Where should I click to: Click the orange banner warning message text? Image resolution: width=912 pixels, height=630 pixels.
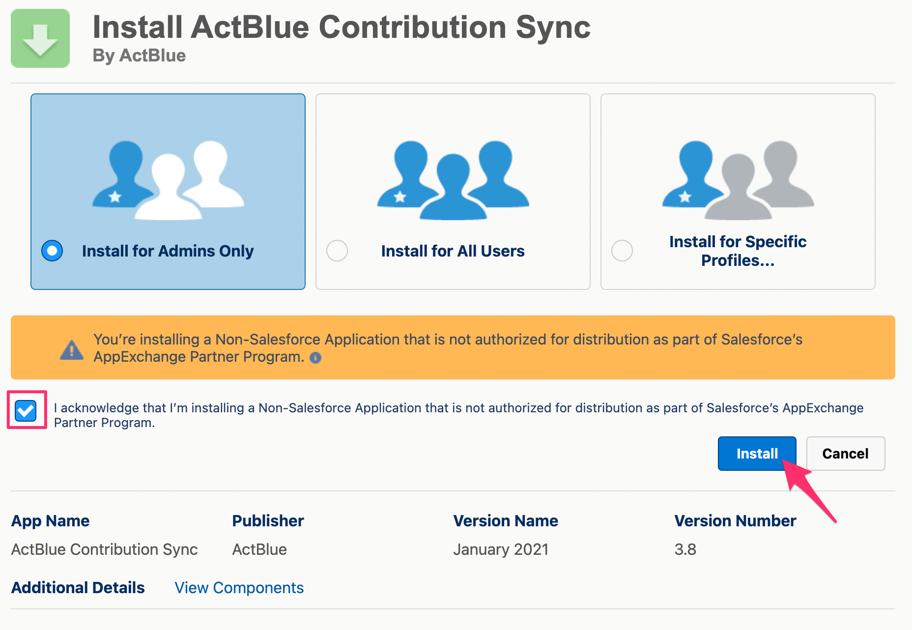pyautogui.click(x=448, y=348)
